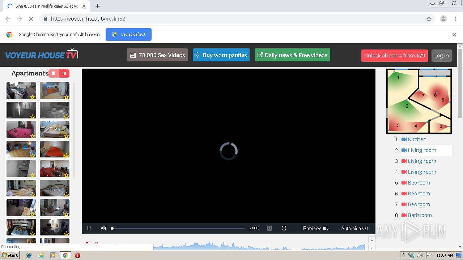Click Unlock all cams from $29

tap(395, 55)
